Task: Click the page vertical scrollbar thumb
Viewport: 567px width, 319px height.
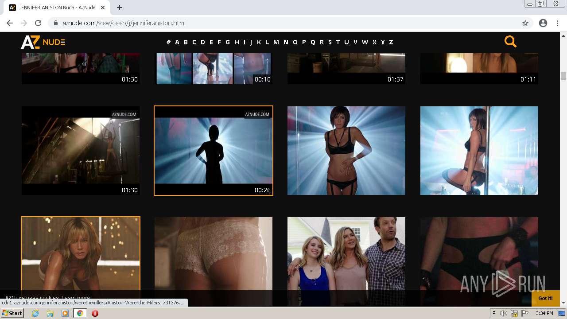Action: tap(563, 76)
